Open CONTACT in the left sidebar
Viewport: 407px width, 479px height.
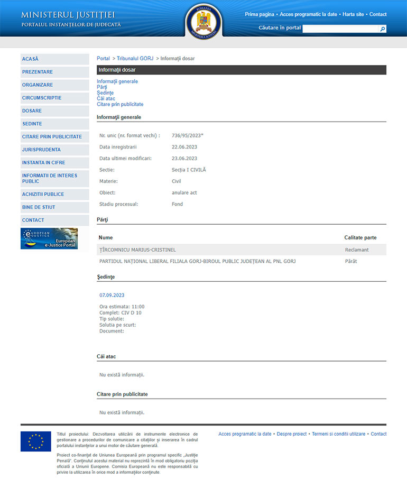click(x=54, y=220)
